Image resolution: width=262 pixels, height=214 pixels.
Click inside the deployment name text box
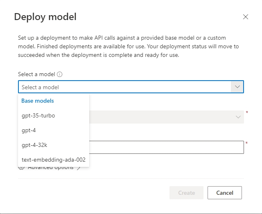(164, 147)
